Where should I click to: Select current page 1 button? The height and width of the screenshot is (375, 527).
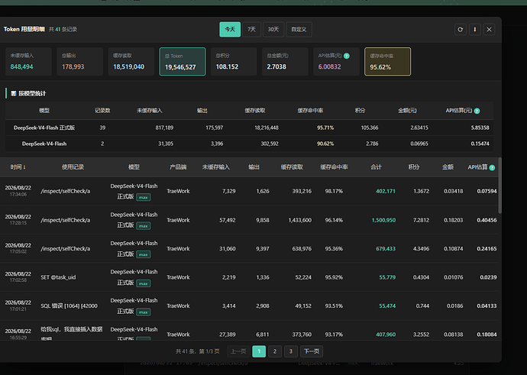[259, 351]
